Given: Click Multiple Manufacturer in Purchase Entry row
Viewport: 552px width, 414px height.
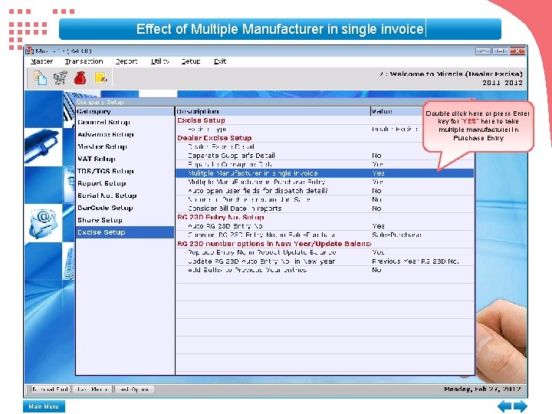Looking at the screenshot, I should pos(324,182).
